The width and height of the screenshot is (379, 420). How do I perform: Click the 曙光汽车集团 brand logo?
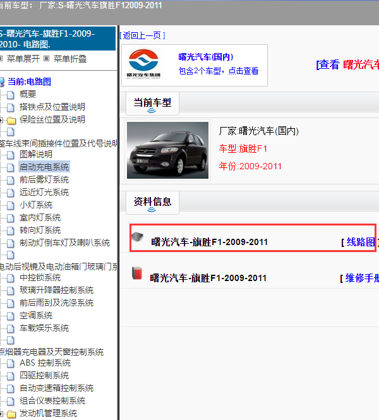(143, 64)
